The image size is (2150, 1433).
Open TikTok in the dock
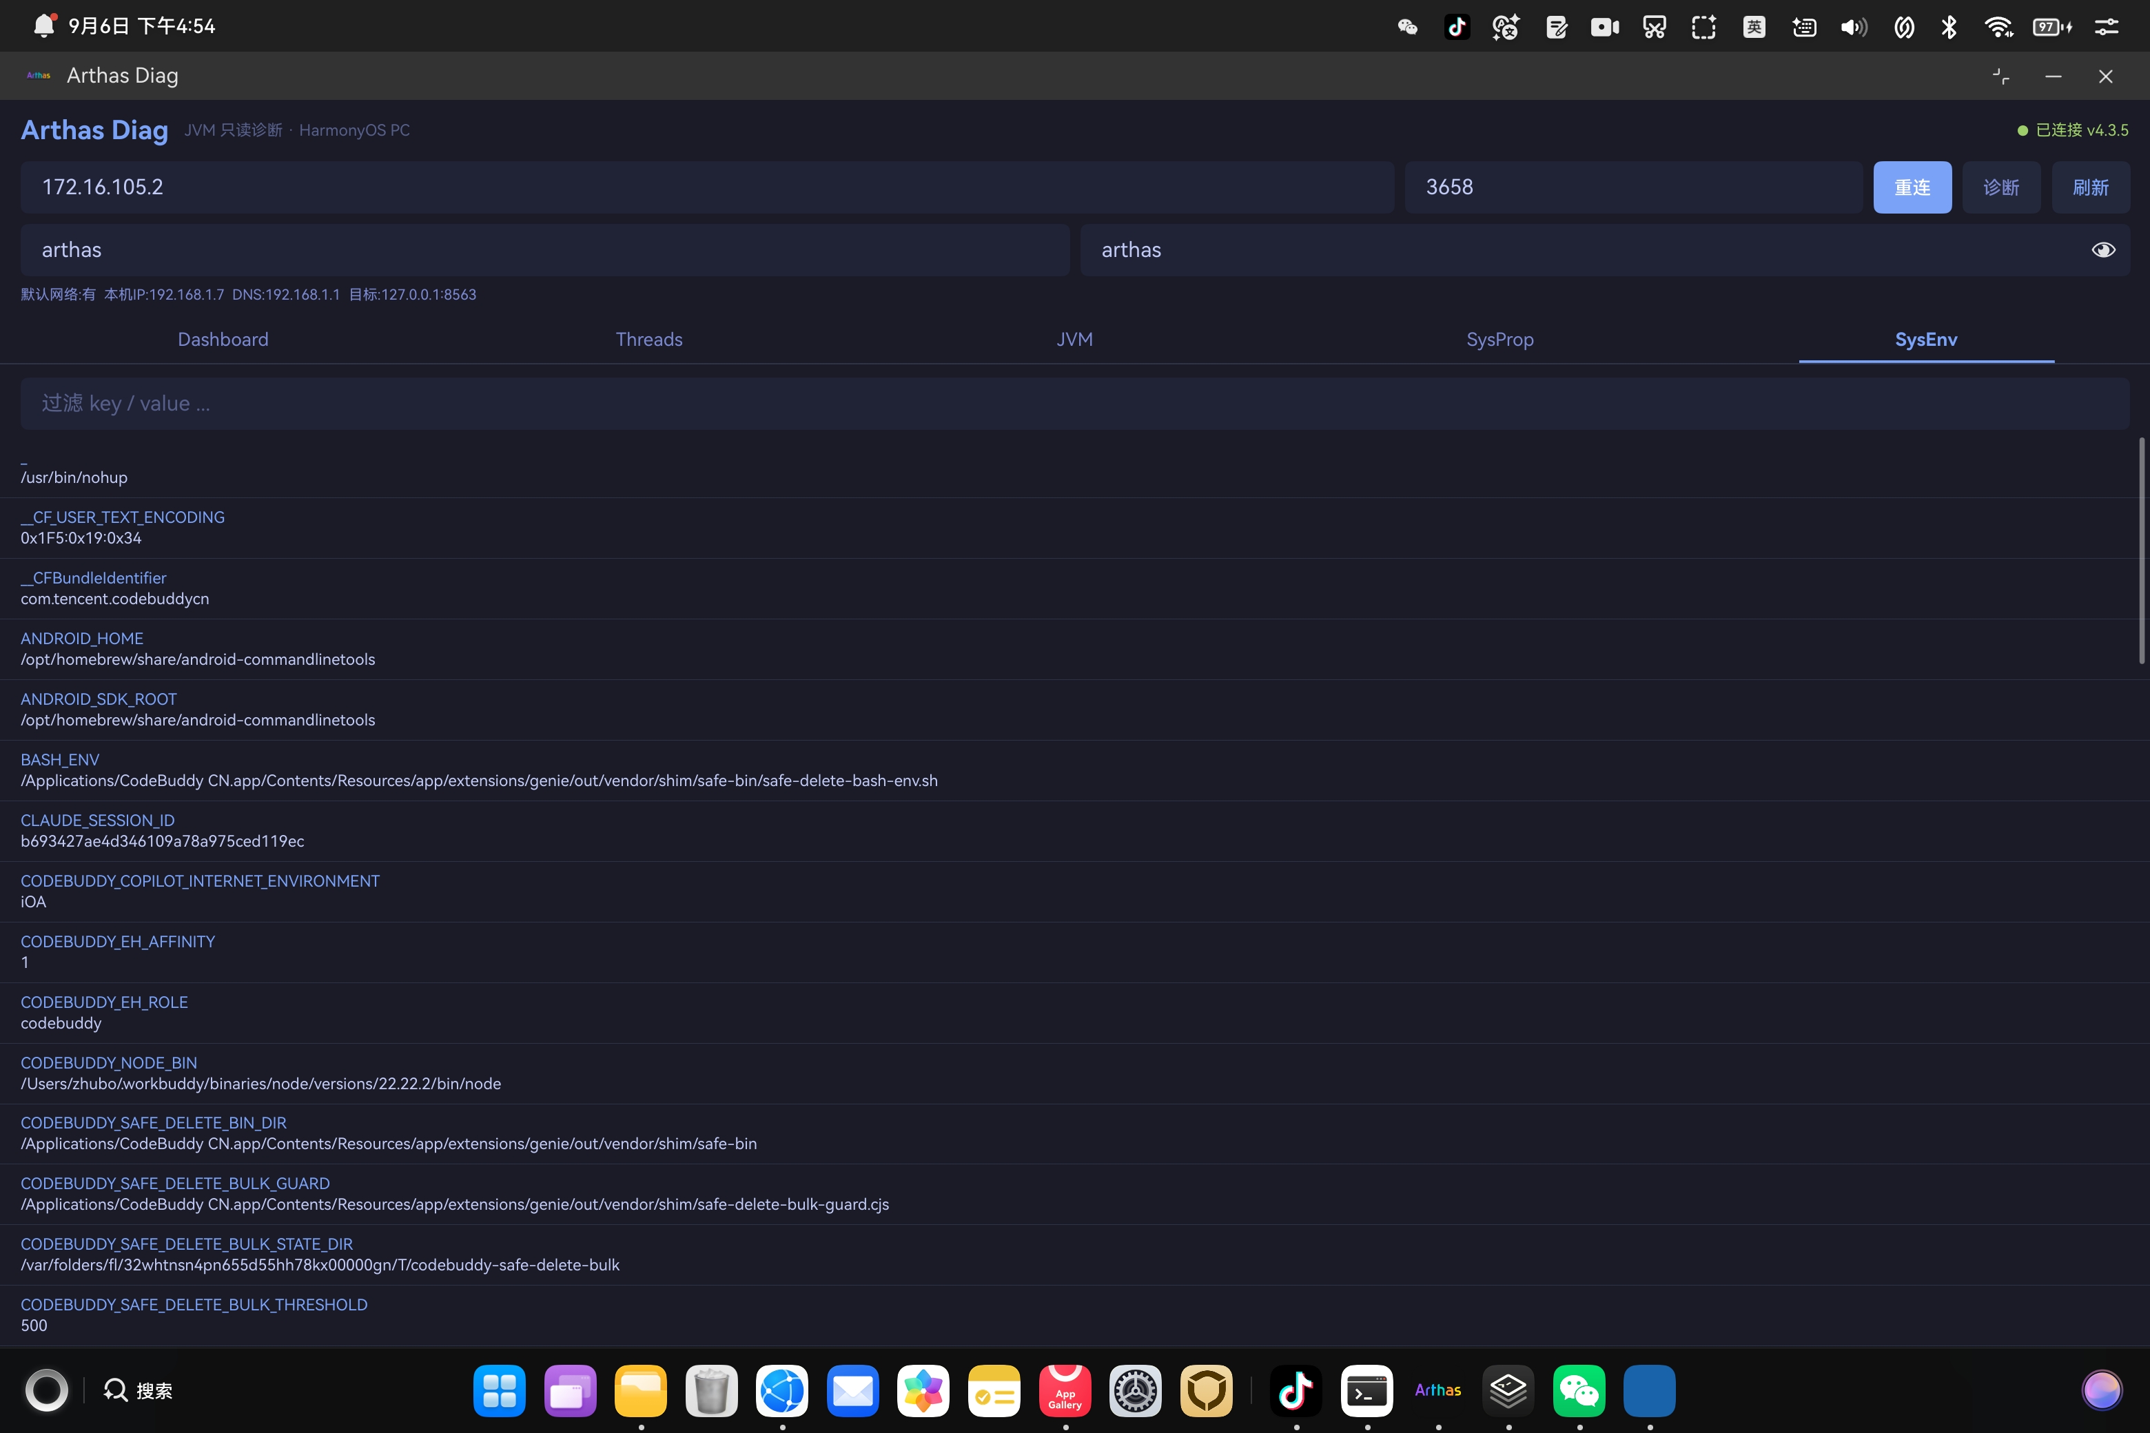point(1296,1390)
